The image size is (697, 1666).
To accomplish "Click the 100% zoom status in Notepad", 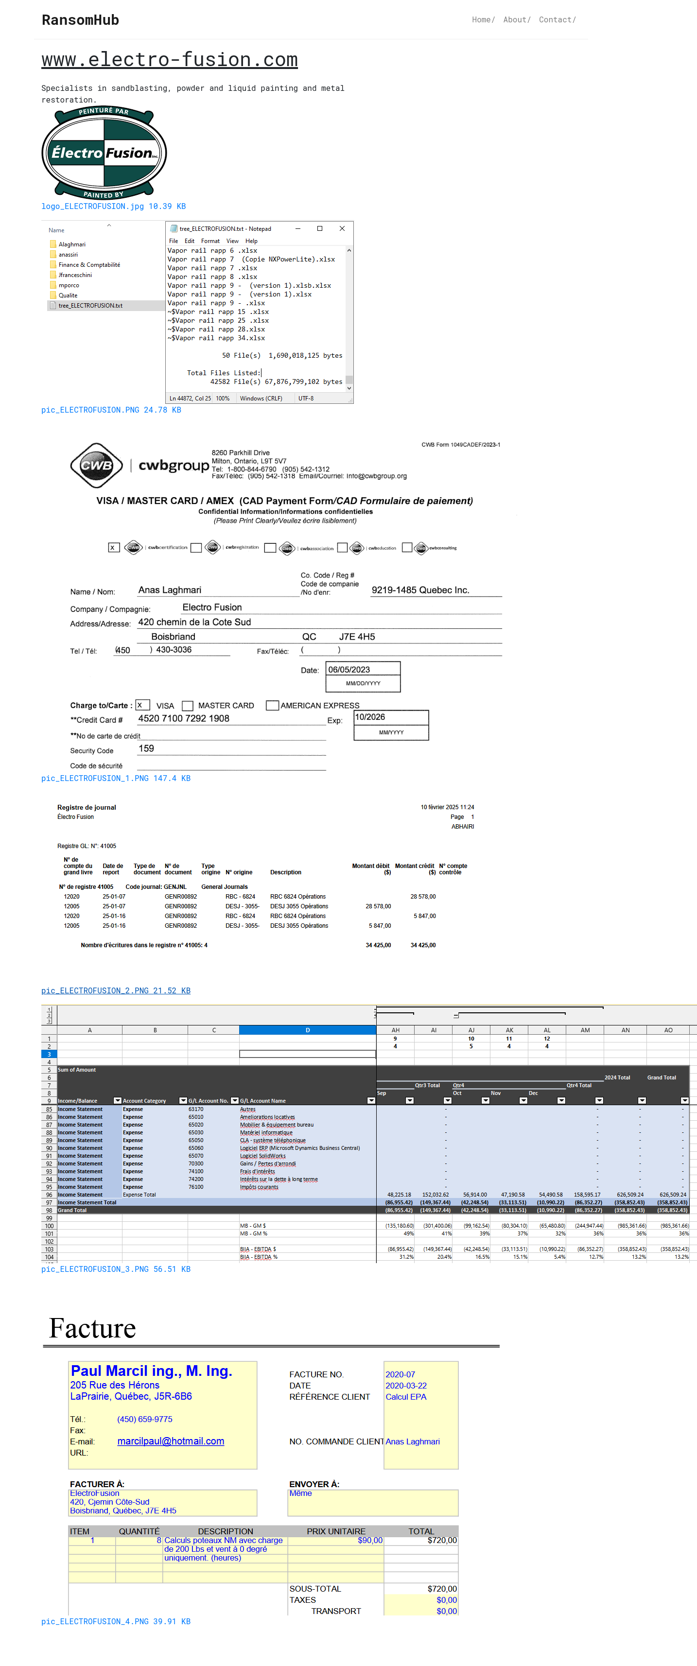I will point(223,399).
